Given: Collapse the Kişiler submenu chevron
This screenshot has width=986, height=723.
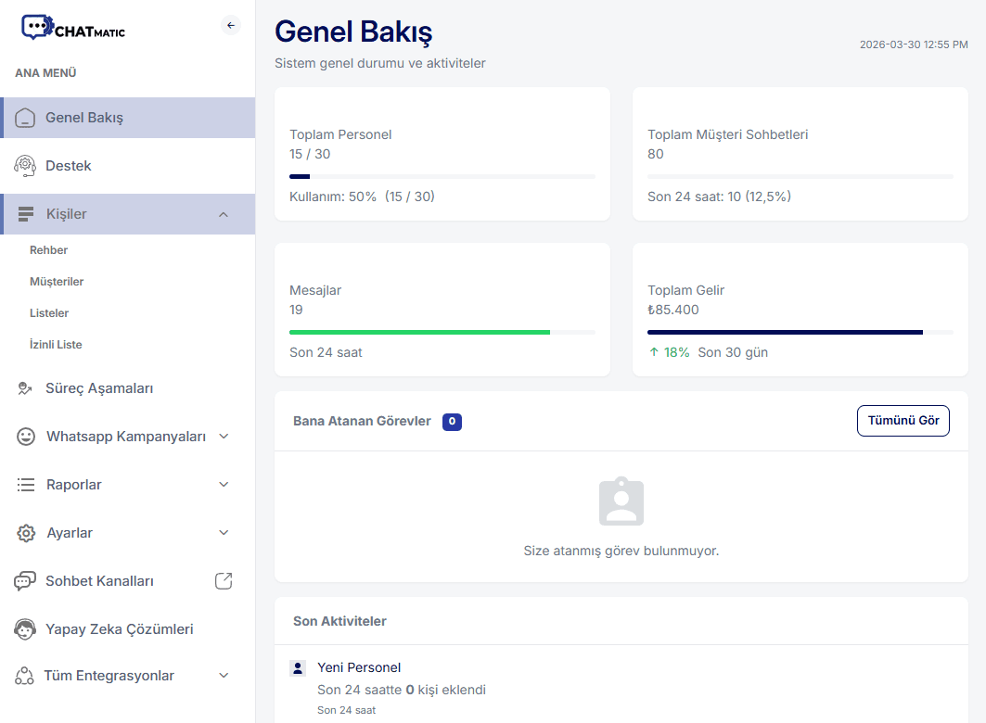Looking at the screenshot, I should click(224, 214).
